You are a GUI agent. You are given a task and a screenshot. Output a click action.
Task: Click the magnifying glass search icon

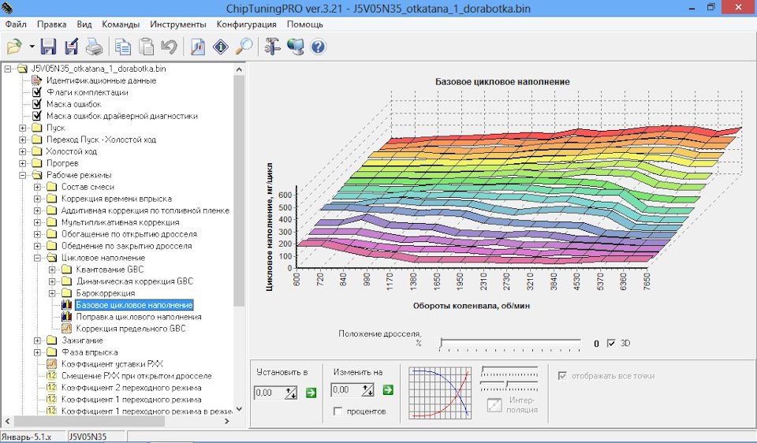(244, 47)
